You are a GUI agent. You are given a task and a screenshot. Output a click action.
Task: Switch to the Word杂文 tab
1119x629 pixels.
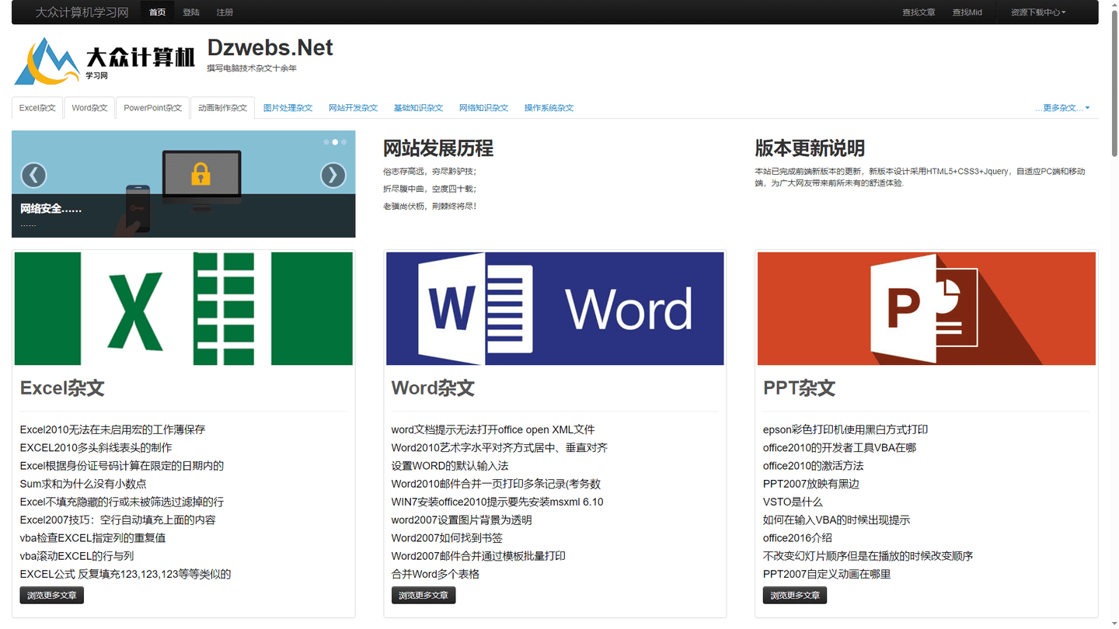point(89,108)
